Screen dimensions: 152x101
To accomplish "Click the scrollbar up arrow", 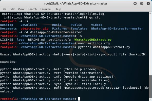I will (150, 13).
